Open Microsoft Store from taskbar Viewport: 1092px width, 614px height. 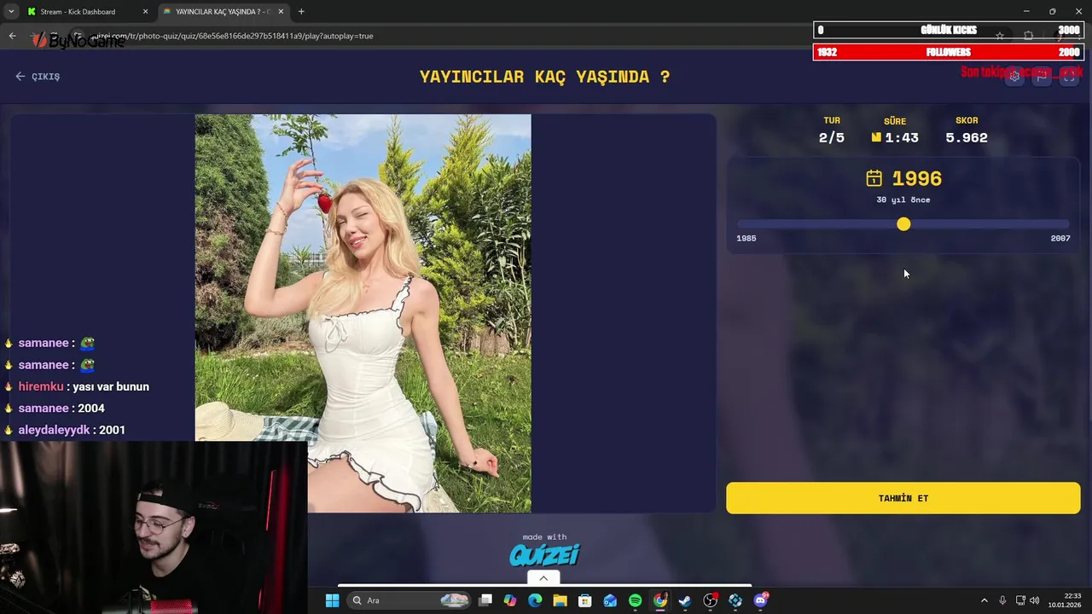coord(584,600)
